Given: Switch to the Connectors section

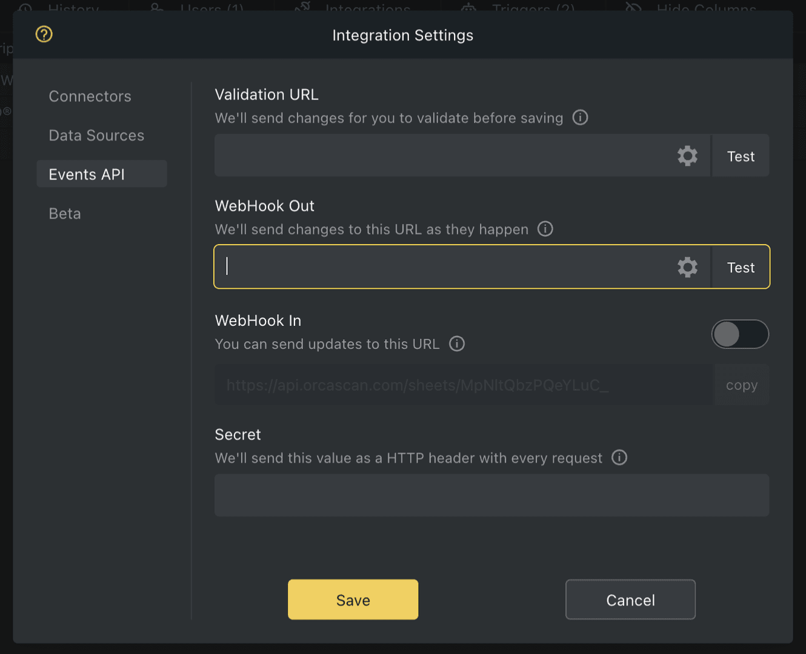Looking at the screenshot, I should pyautogui.click(x=90, y=96).
